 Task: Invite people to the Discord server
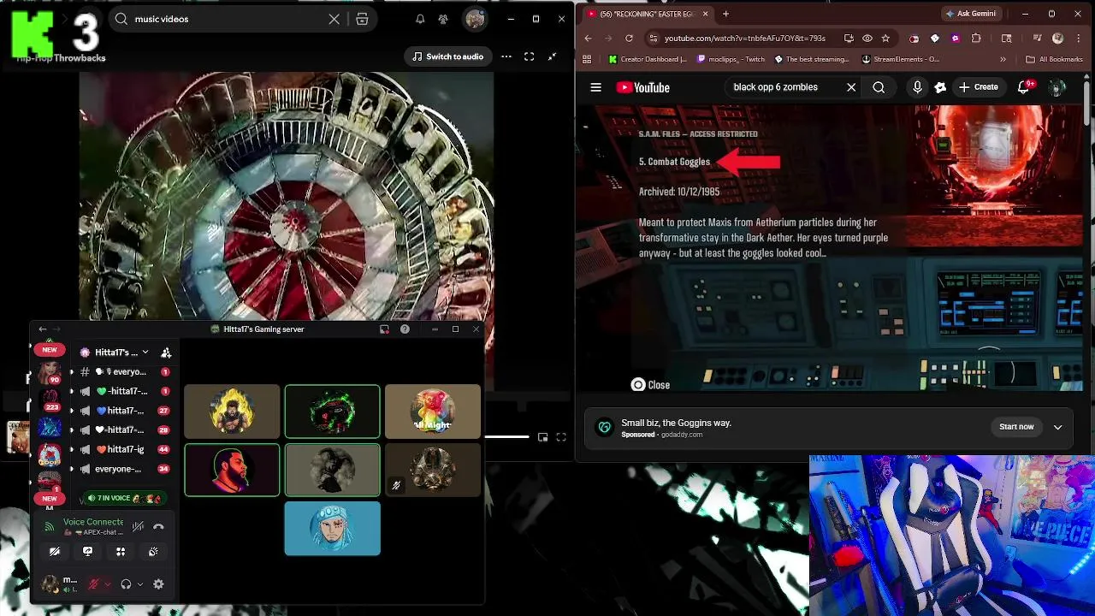click(166, 352)
